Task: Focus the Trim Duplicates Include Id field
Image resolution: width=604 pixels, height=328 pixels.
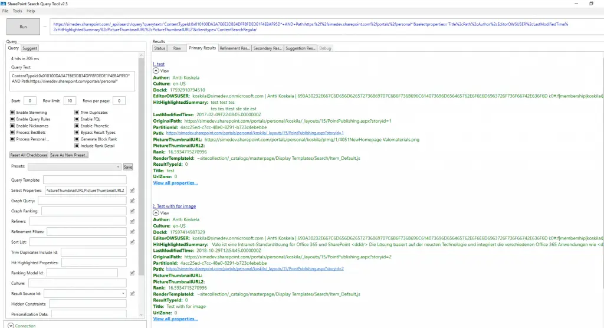Action: [94, 252]
